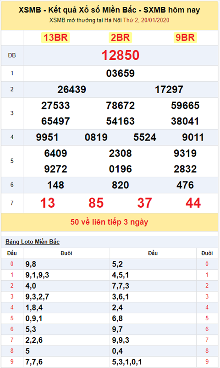Select the 2BR code badge
This screenshot has width=220, height=368.
[120, 38]
